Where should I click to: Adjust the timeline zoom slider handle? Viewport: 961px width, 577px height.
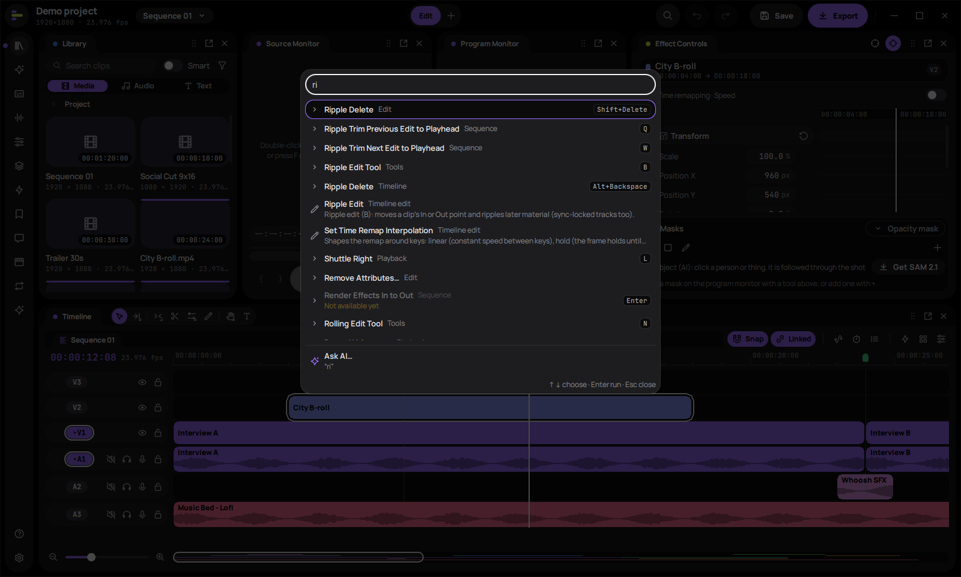coord(91,557)
